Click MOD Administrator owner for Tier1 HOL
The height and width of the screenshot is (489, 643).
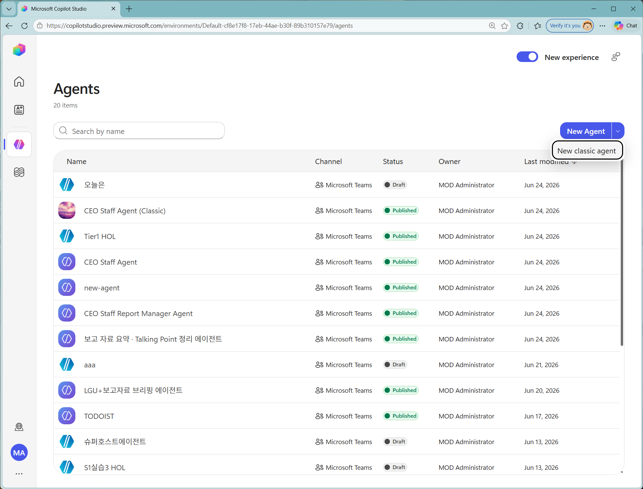click(x=466, y=236)
